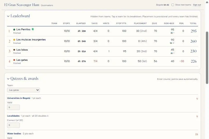Click the total score 260
This screenshot has width=209, height=139.
[193, 41]
